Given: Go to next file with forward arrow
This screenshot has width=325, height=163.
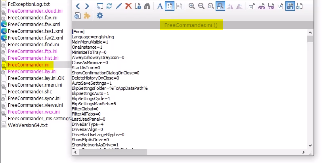Looking at the screenshot, I should click(x=87, y=6).
